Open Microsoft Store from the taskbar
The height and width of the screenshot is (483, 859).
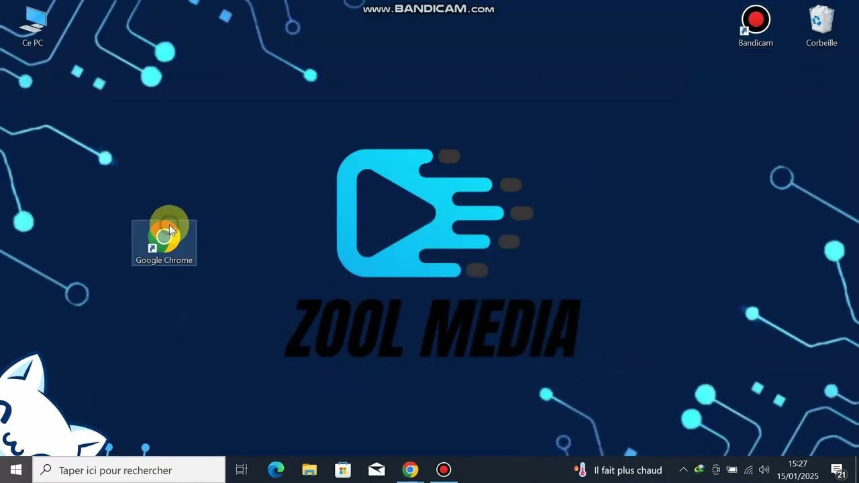(x=343, y=470)
